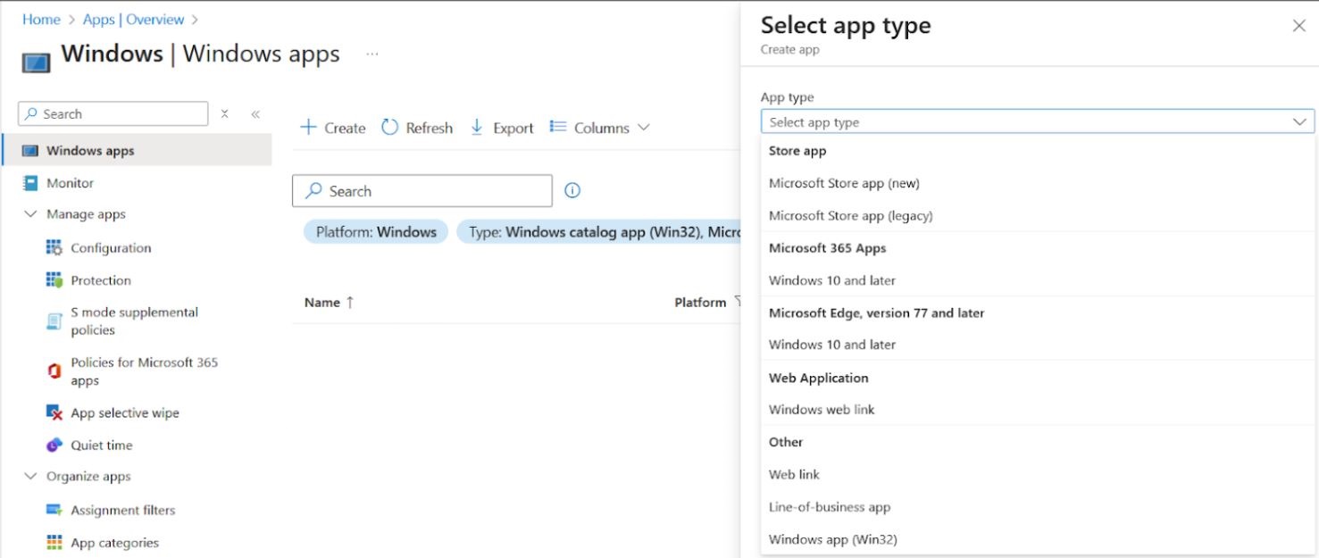Click the Assignment filters icon
1319x558 pixels.
pos(54,511)
